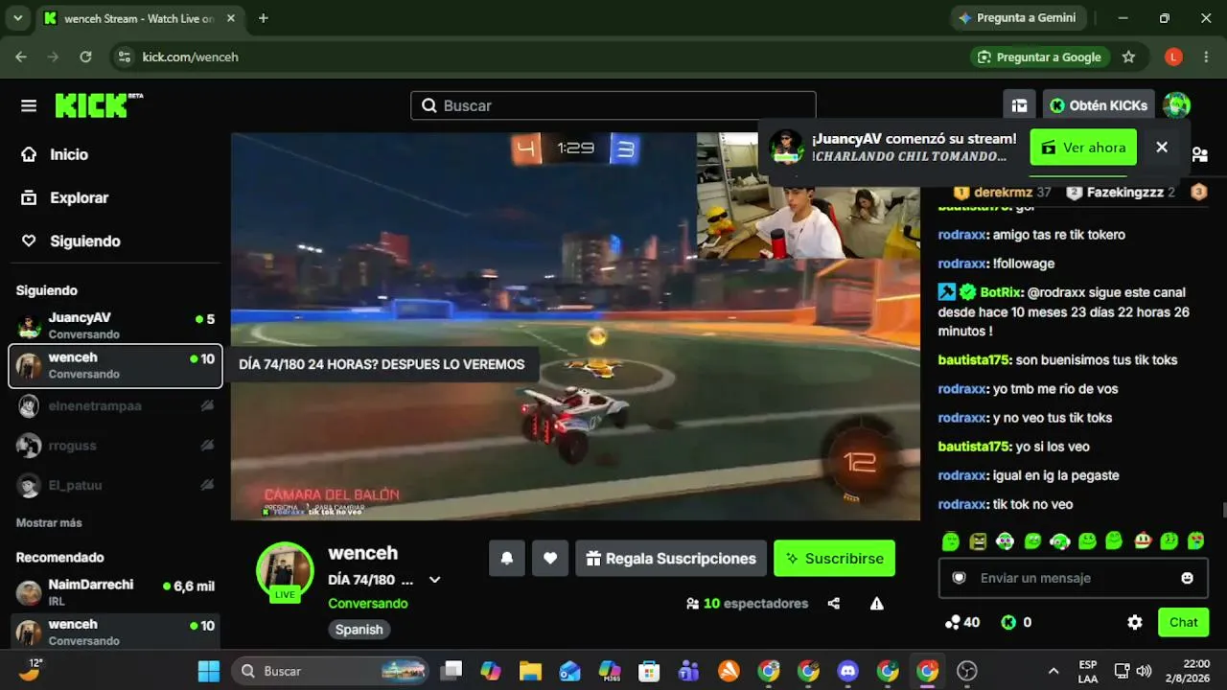This screenshot has height=690, width=1227.
Task: Open the user profile avatar menu
Action: (x=1176, y=105)
